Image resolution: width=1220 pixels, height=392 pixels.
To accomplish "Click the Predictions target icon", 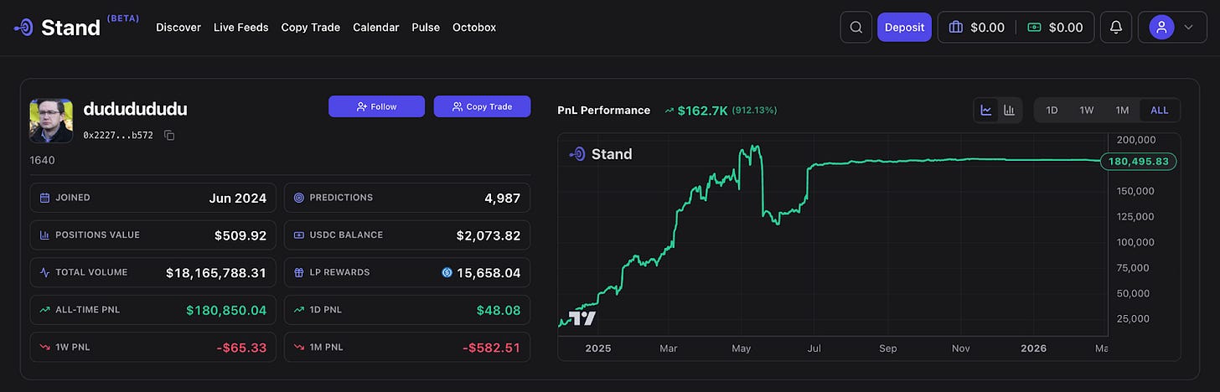I will point(299,198).
